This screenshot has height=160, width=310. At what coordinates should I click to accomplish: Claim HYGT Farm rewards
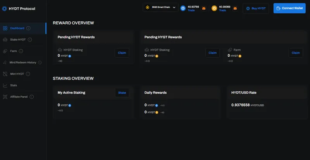pos(296,53)
